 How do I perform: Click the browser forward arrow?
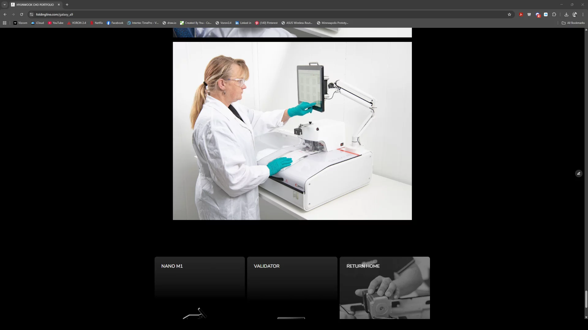coord(13,14)
